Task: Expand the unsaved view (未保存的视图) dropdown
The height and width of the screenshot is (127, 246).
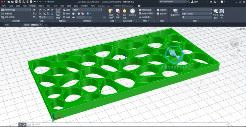Action: 16,10
